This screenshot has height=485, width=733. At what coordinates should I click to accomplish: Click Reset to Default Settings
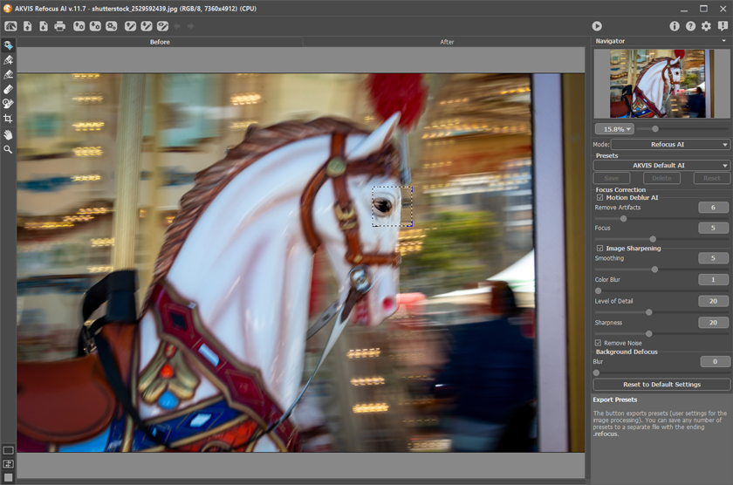point(661,385)
